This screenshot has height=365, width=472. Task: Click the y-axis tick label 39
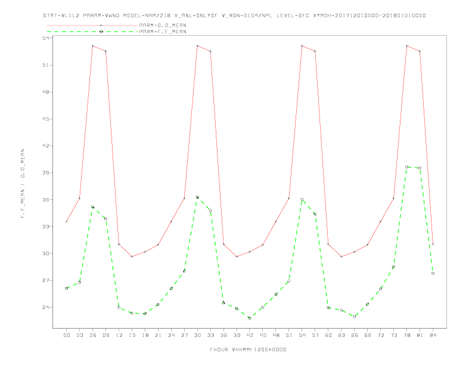coord(46,172)
